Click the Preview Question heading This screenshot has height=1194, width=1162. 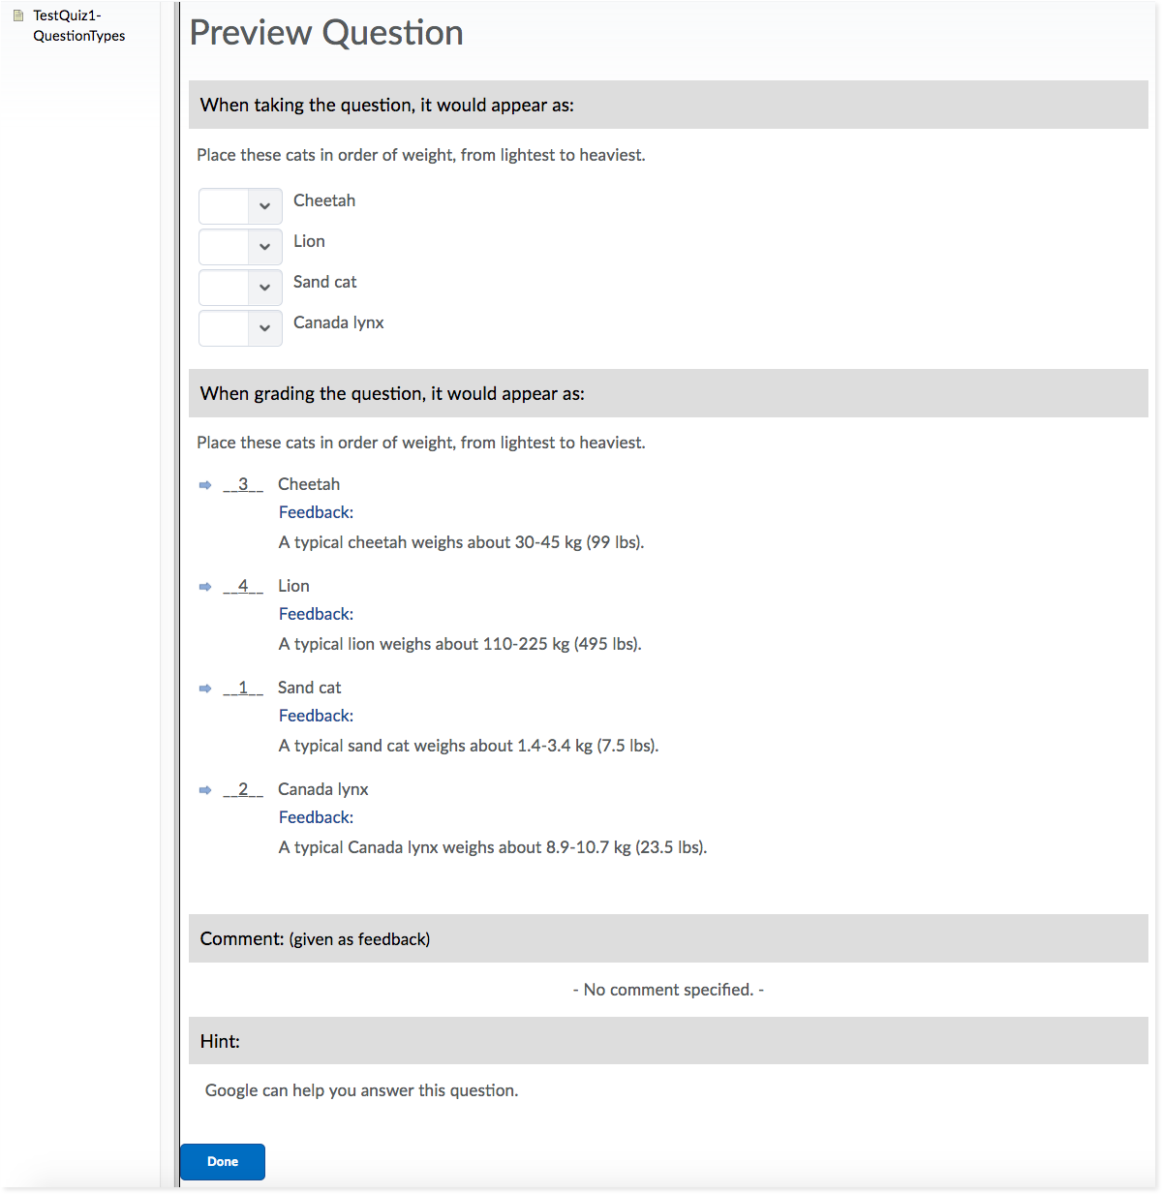326,33
